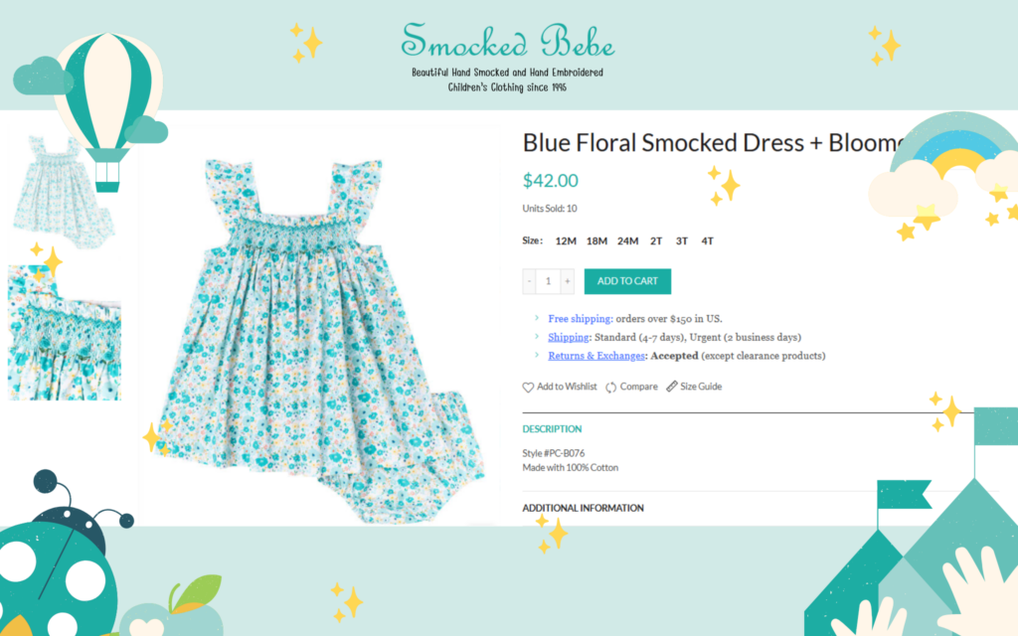Image resolution: width=1018 pixels, height=636 pixels.
Task: Click the chevron beside Returns & Exchanges
Action: tap(537, 355)
